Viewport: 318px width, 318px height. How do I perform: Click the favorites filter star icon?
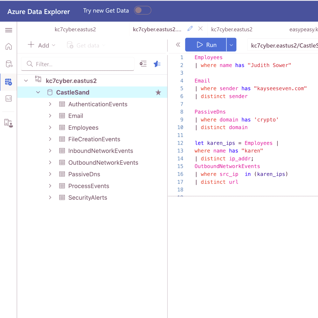(157, 64)
